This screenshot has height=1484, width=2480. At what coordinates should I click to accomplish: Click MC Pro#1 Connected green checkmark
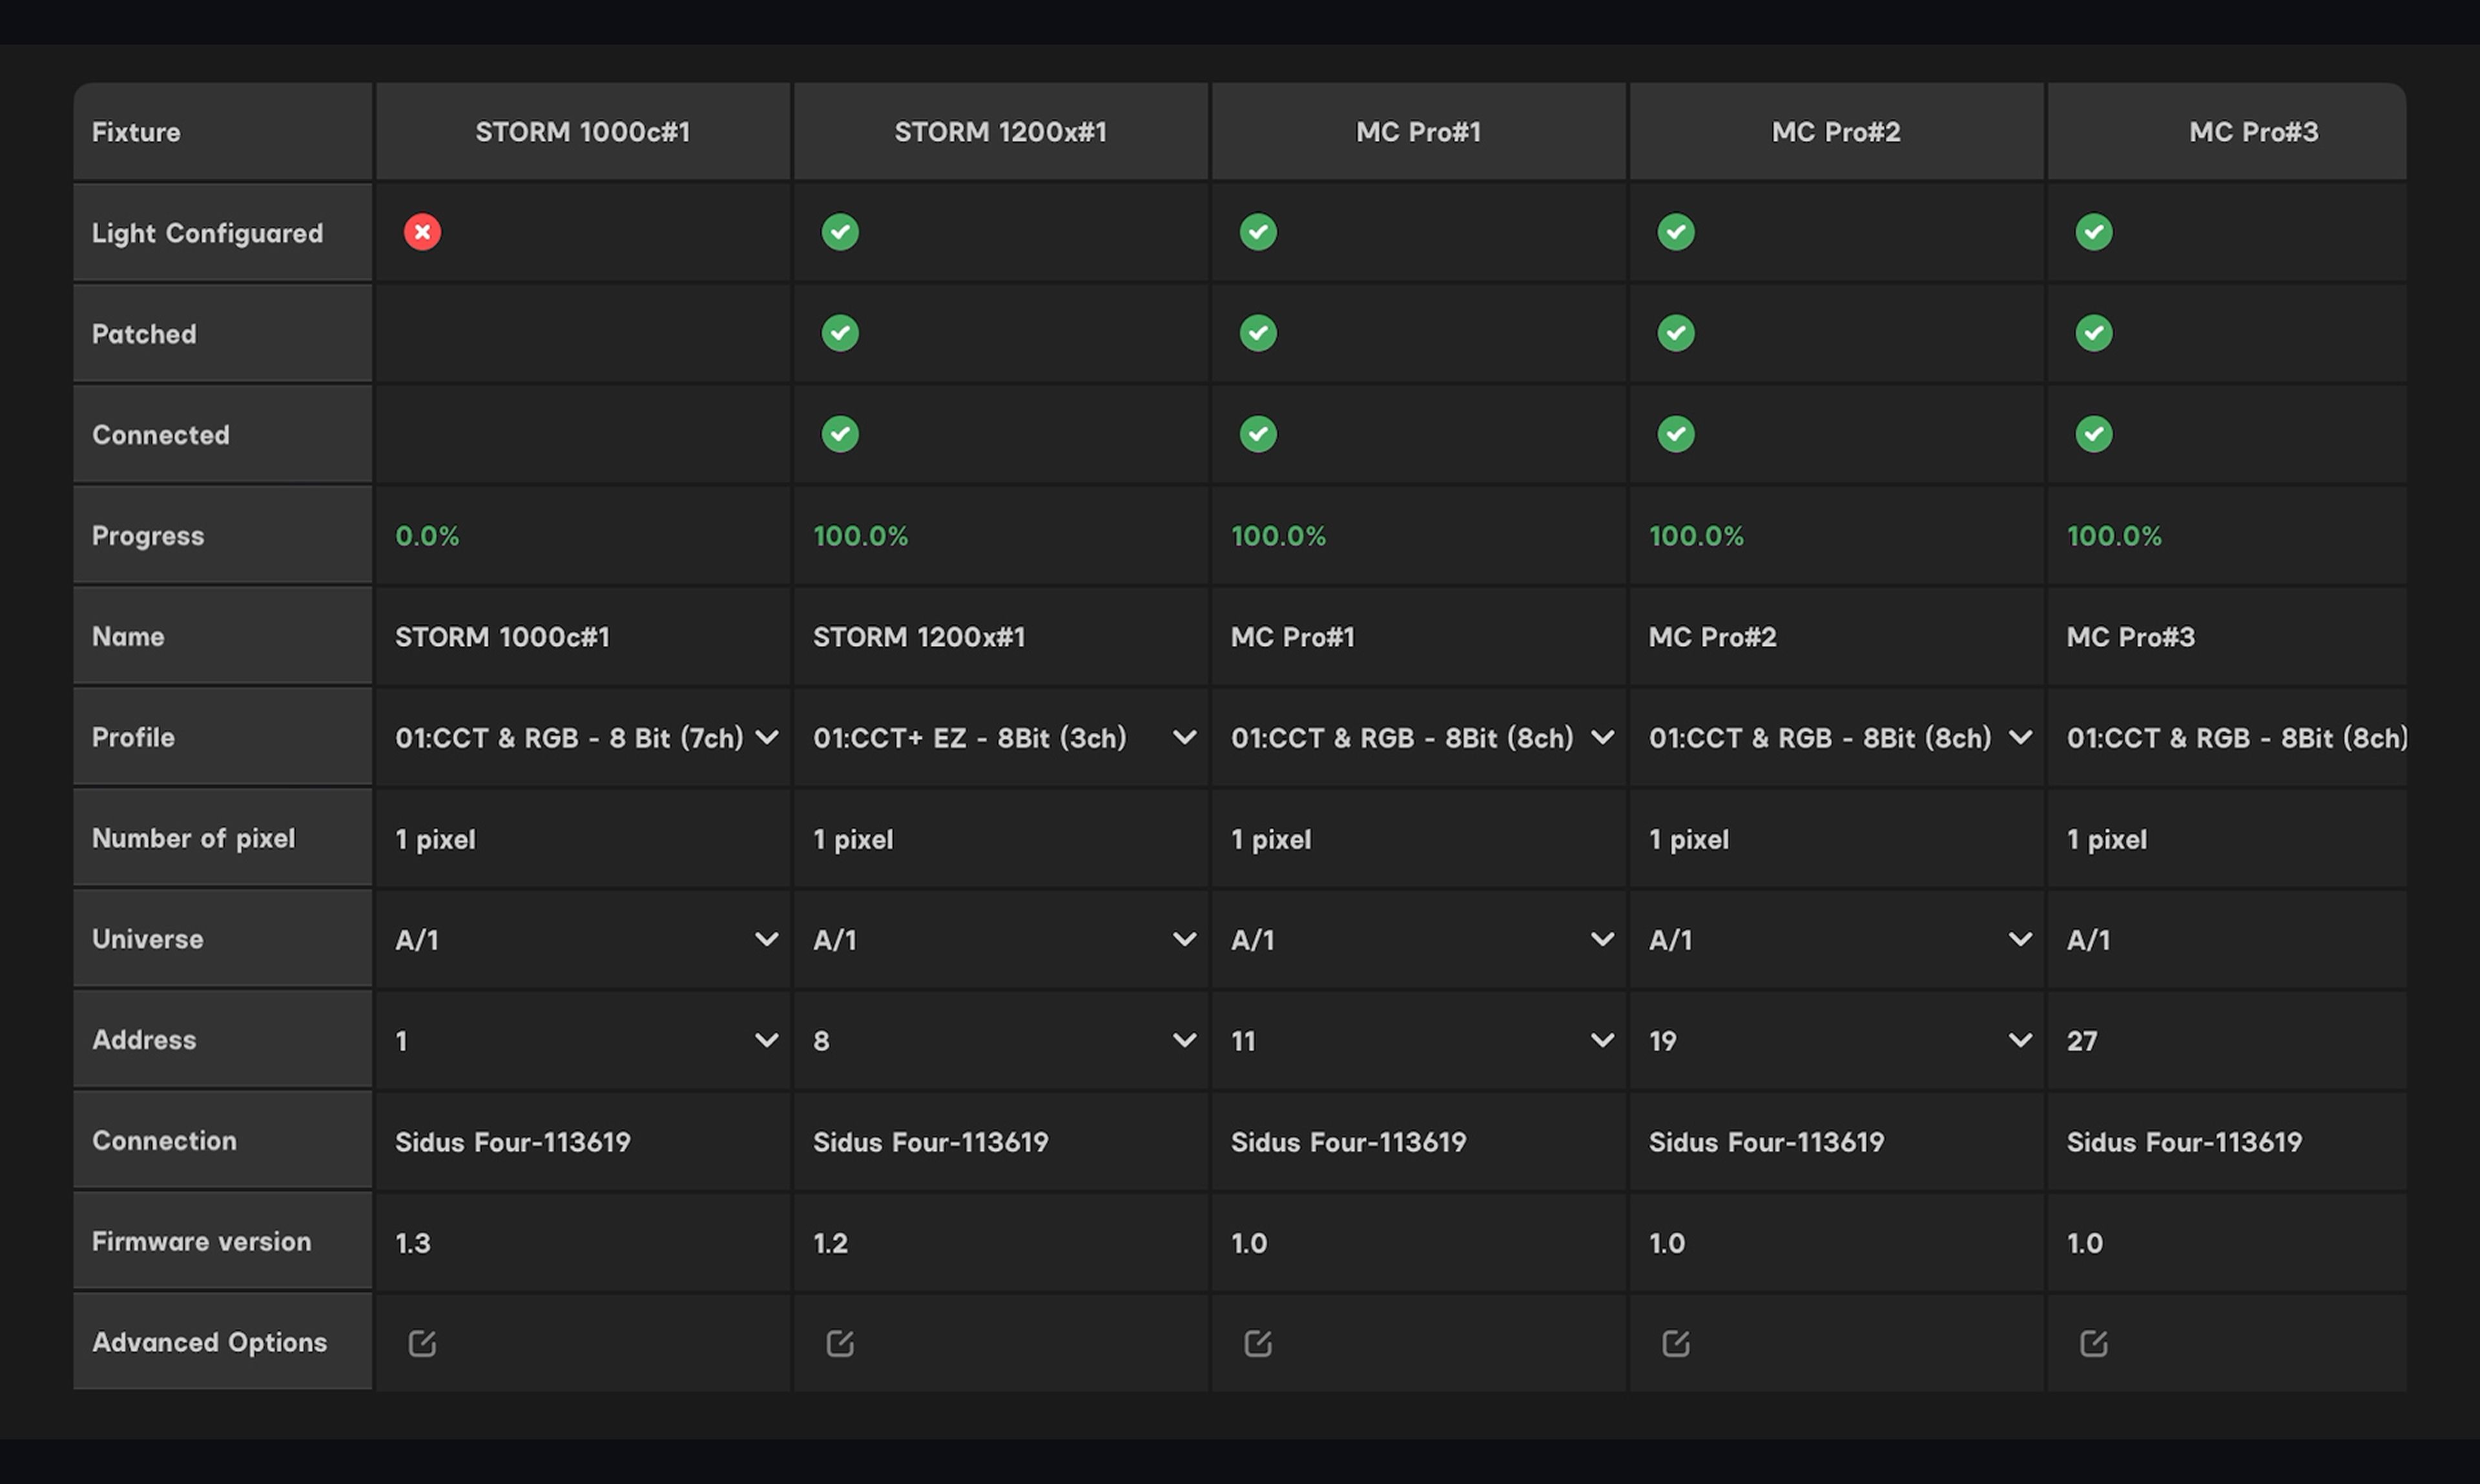(1258, 434)
